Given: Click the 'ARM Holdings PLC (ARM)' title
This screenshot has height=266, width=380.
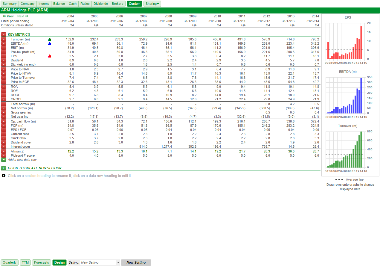Looking at the screenshot, I should click(25, 10).
